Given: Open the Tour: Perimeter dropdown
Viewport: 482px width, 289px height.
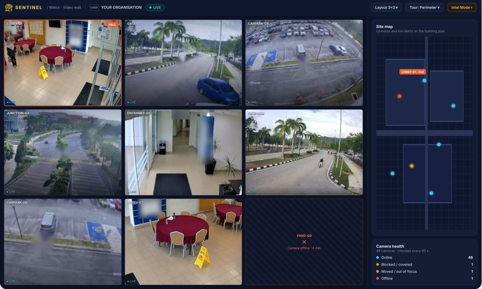Looking at the screenshot, I should pyautogui.click(x=424, y=7).
